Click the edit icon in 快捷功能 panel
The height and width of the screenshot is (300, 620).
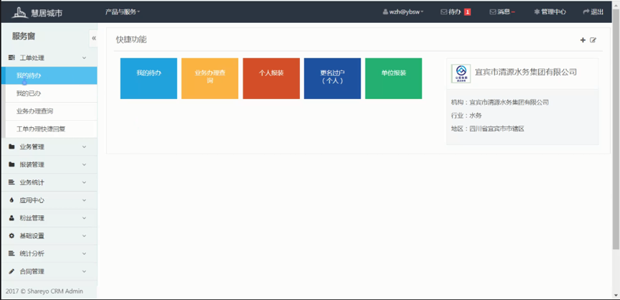593,40
